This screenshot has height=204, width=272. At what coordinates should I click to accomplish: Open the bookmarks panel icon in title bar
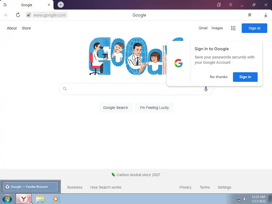219,5
